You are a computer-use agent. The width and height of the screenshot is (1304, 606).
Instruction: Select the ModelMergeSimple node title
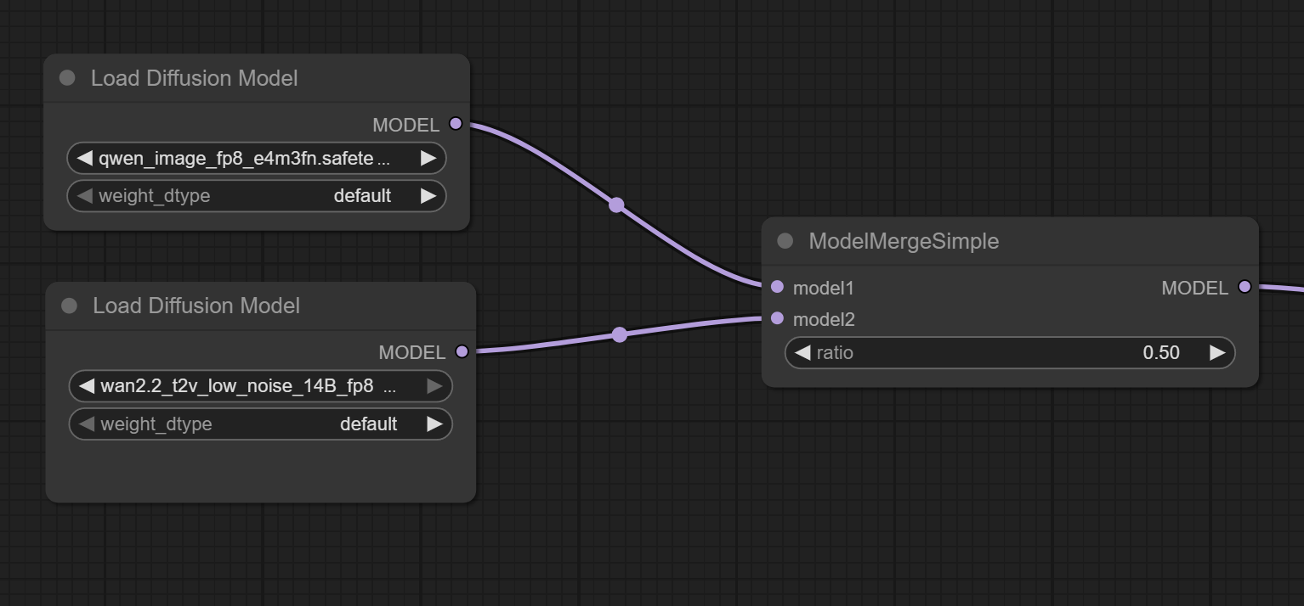coord(904,241)
